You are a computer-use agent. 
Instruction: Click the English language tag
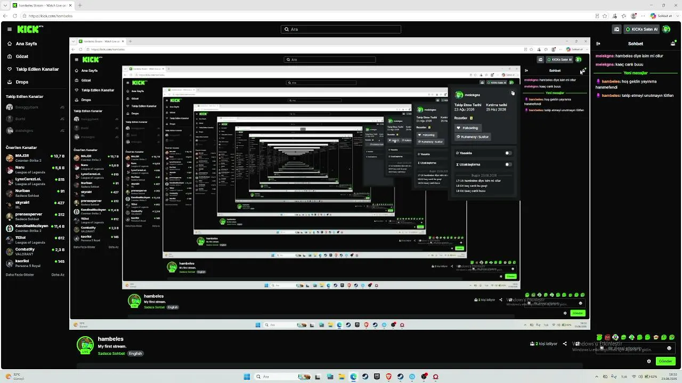pyautogui.click(x=135, y=353)
